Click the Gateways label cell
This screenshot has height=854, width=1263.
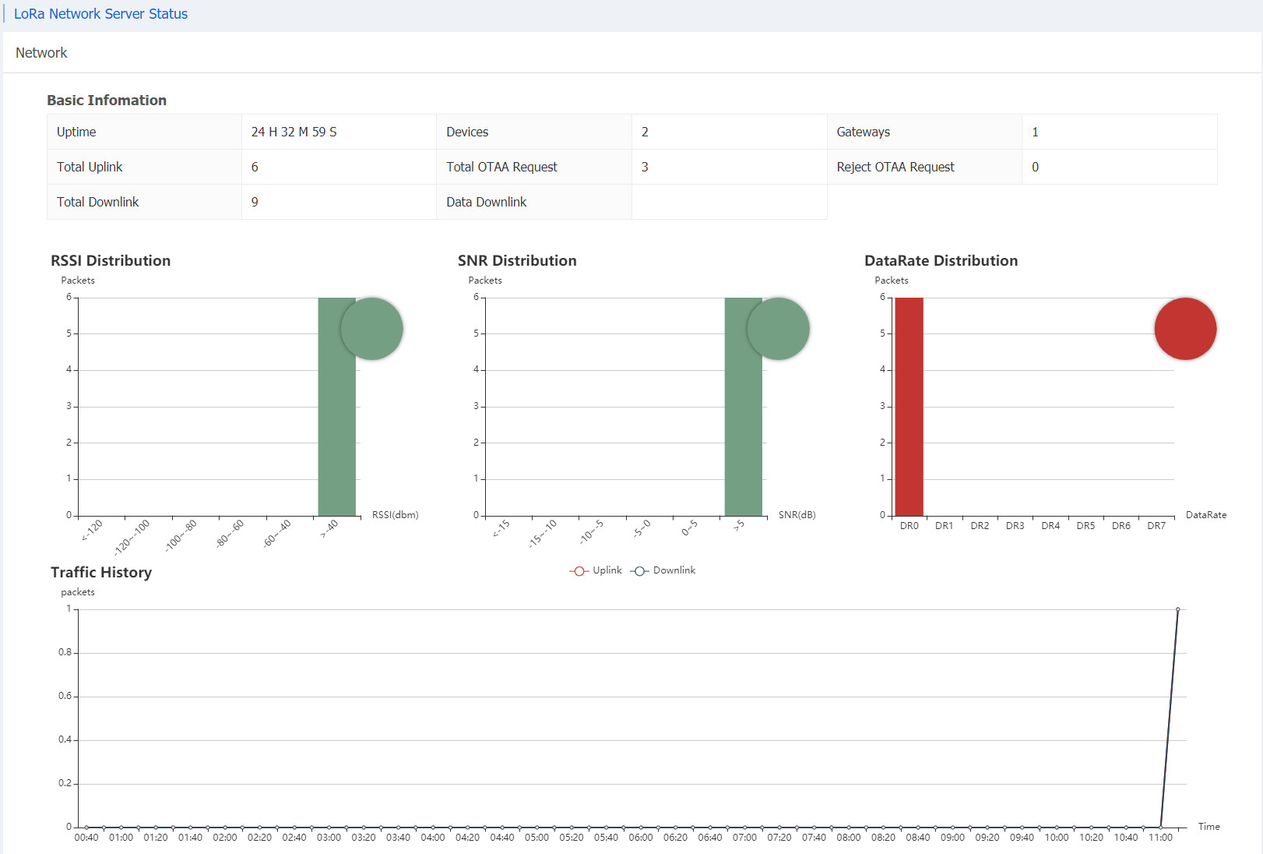coord(924,132)
